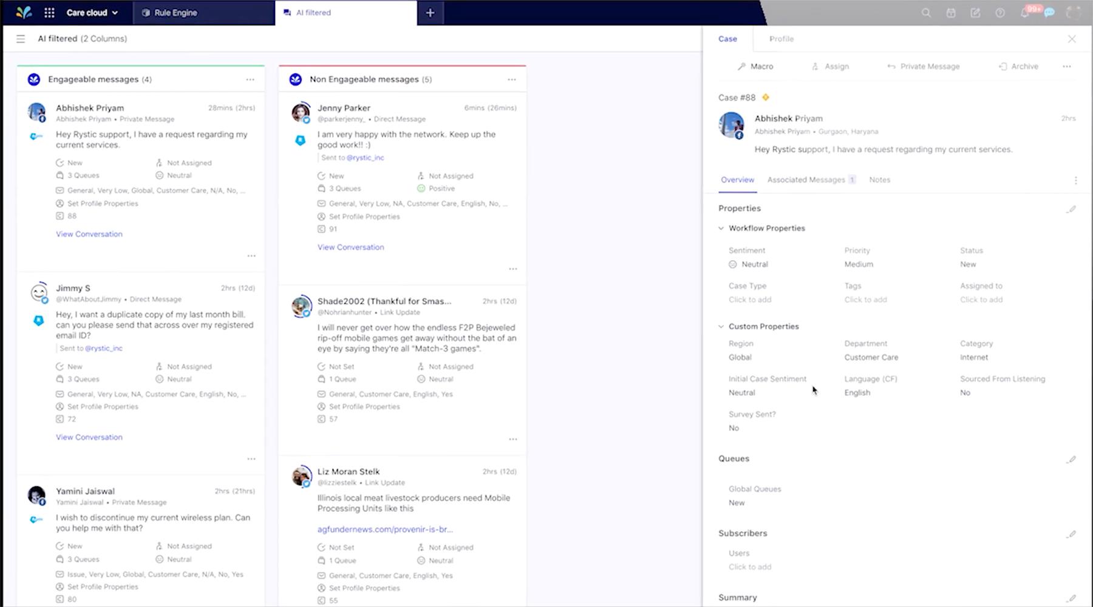Collapse the Custom Properties section
1093x607 pixels.
point(720,326)
